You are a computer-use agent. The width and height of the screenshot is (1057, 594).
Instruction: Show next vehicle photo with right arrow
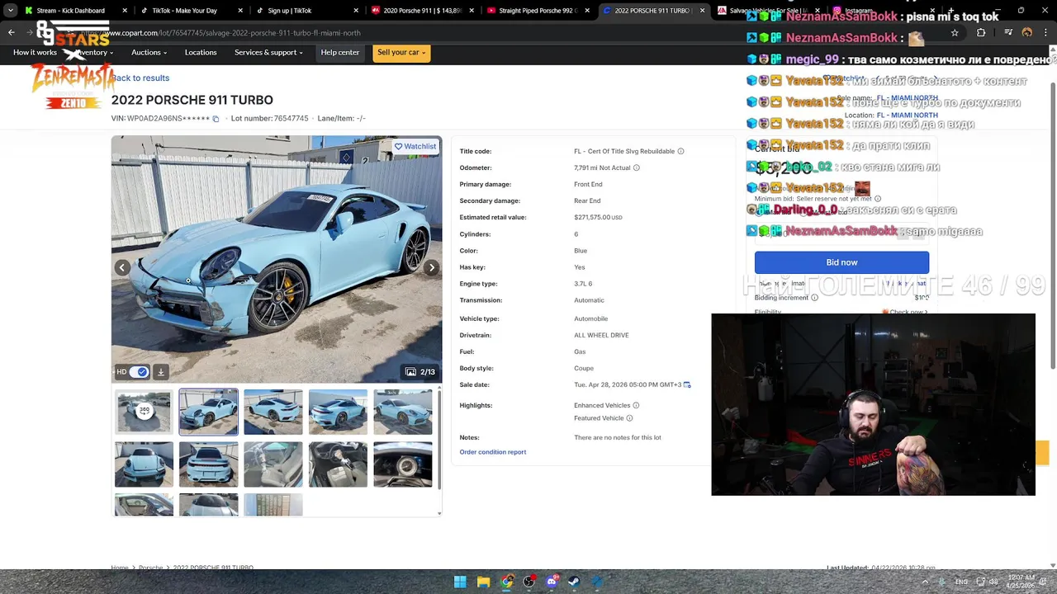pyautogui.click(x=431, y=267)
